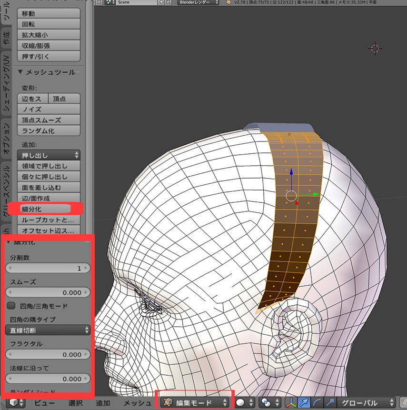Open the メッシュ menu
Viewport: 407px width, 410px height.
pos(138,403)
